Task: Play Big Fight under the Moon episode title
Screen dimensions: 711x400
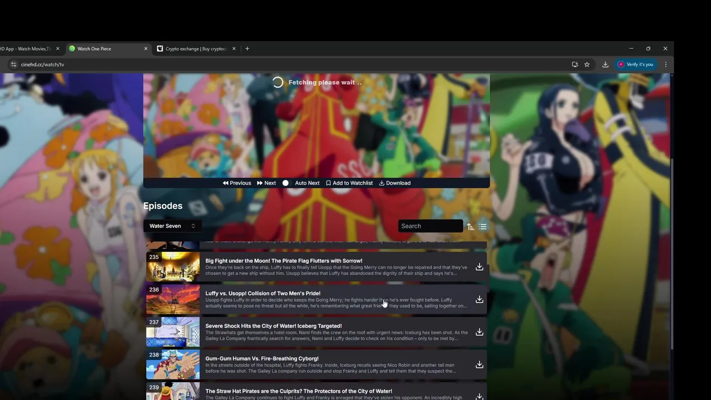Action: click(x=284, y=261)
